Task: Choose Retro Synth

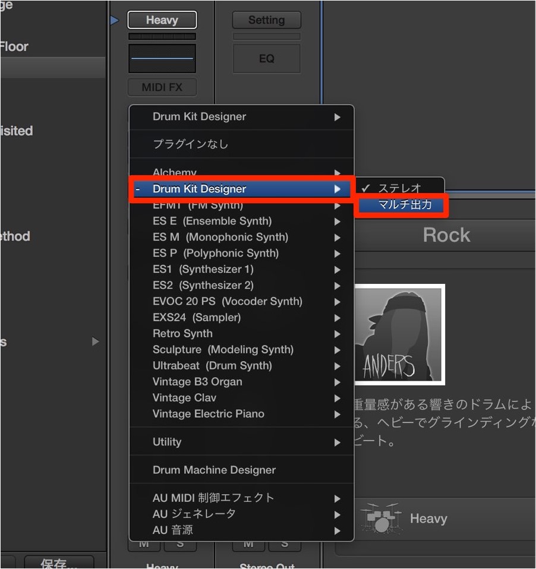Action: coord(241,333)
